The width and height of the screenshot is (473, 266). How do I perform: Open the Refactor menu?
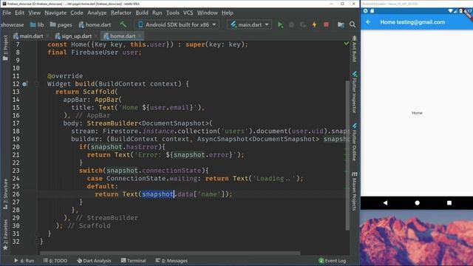[121, 13]
